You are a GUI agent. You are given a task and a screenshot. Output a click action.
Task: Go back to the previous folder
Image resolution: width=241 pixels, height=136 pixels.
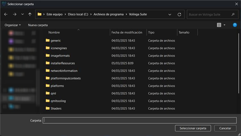pos(5,14)
